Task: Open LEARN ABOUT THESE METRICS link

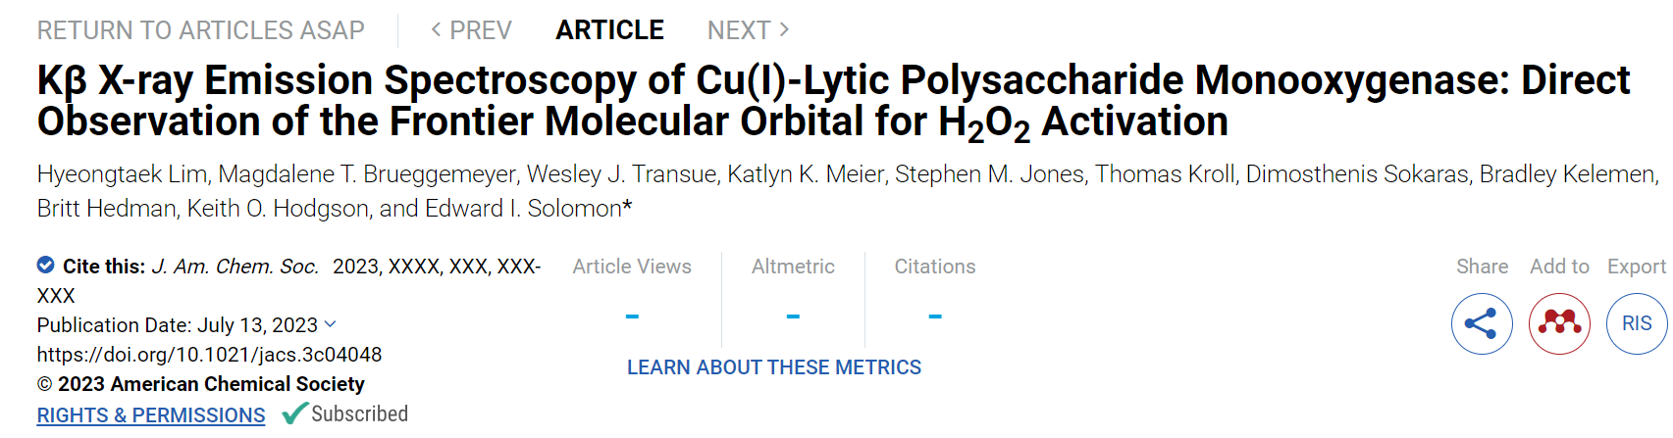Action: coord(774,367)
